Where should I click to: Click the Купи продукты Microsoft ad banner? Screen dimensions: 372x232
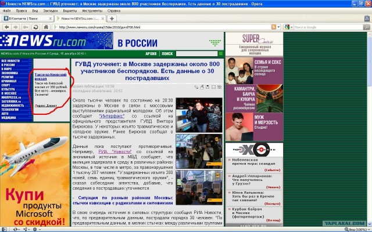pyautogui.click(x=35, y=175)
